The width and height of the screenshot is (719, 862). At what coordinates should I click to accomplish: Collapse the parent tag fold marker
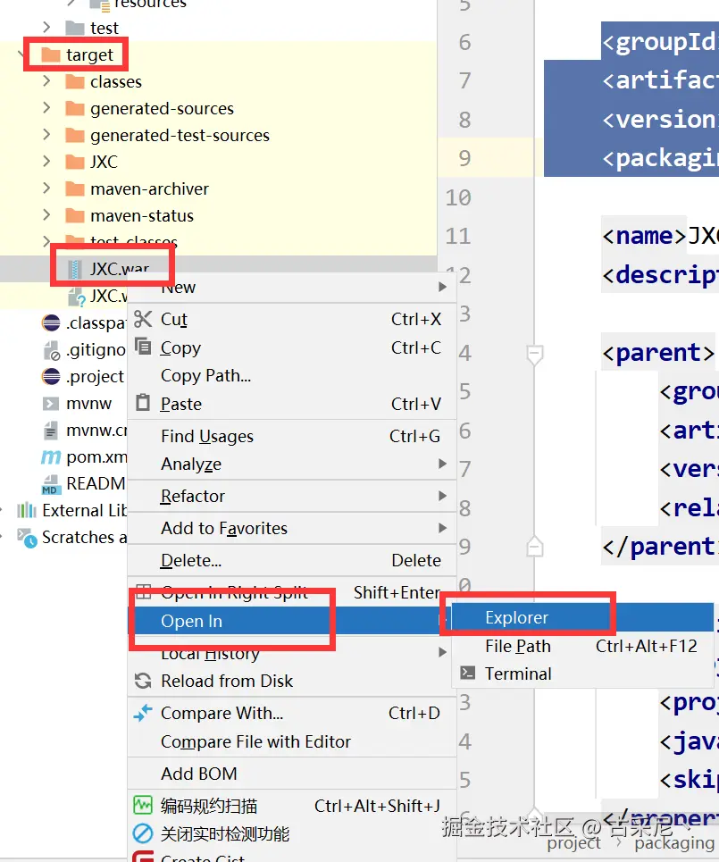(535, 355)
